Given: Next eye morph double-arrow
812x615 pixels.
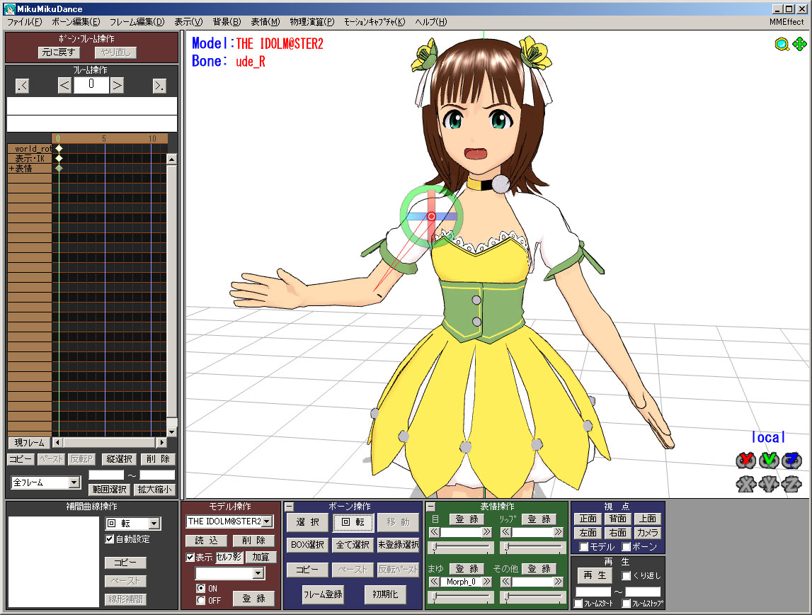Looking at the screenshot, I should [486, 532].
